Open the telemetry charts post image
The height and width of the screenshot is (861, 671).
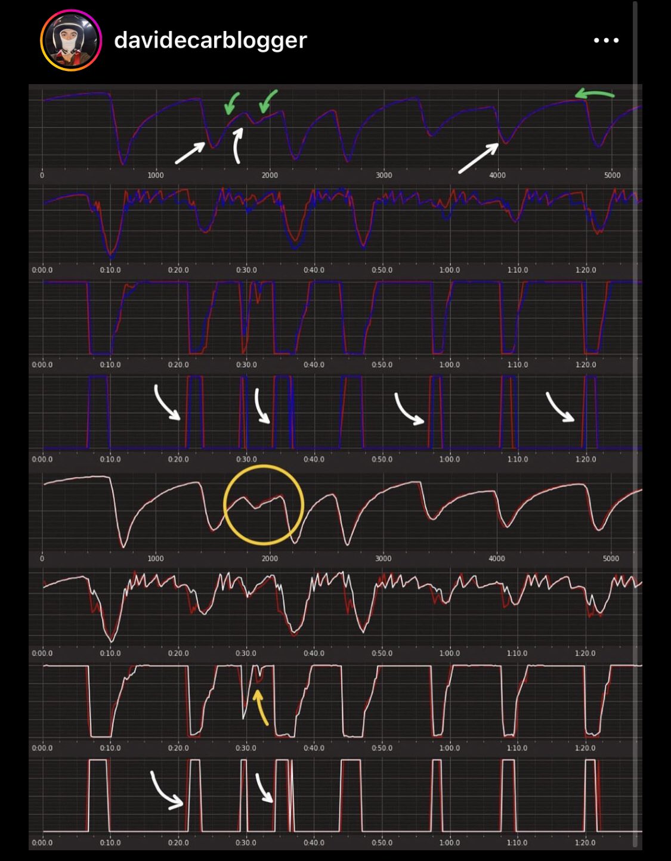335,467
